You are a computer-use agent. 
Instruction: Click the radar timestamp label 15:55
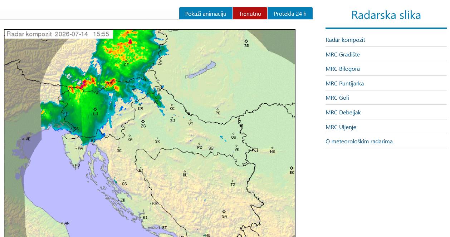(x=101, y=34)
